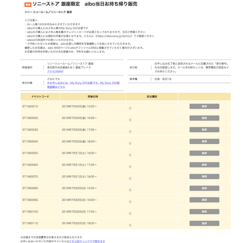
Task: Click the 担当講師 column header
Action: [x=152, y=96]
